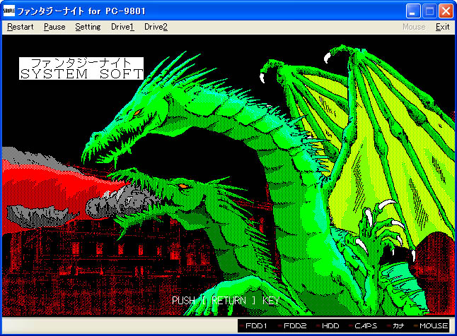
Task: Open the Setting menu
Action: (88, 27)
